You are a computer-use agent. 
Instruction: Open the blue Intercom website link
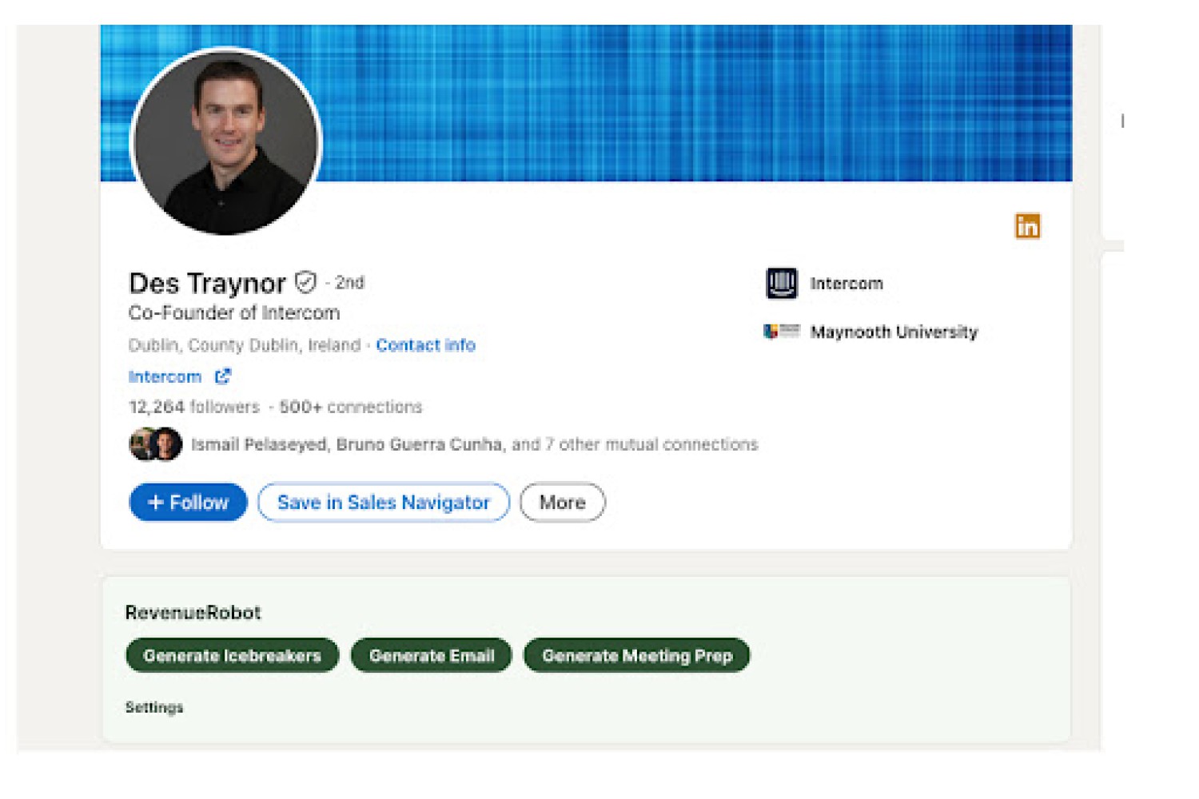tap(165, 376)
